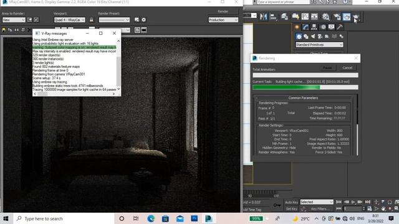399x224 pixels.
Task: Open the Render Preset dropdown
Action: pyautogui.click(x=114, y=20)
